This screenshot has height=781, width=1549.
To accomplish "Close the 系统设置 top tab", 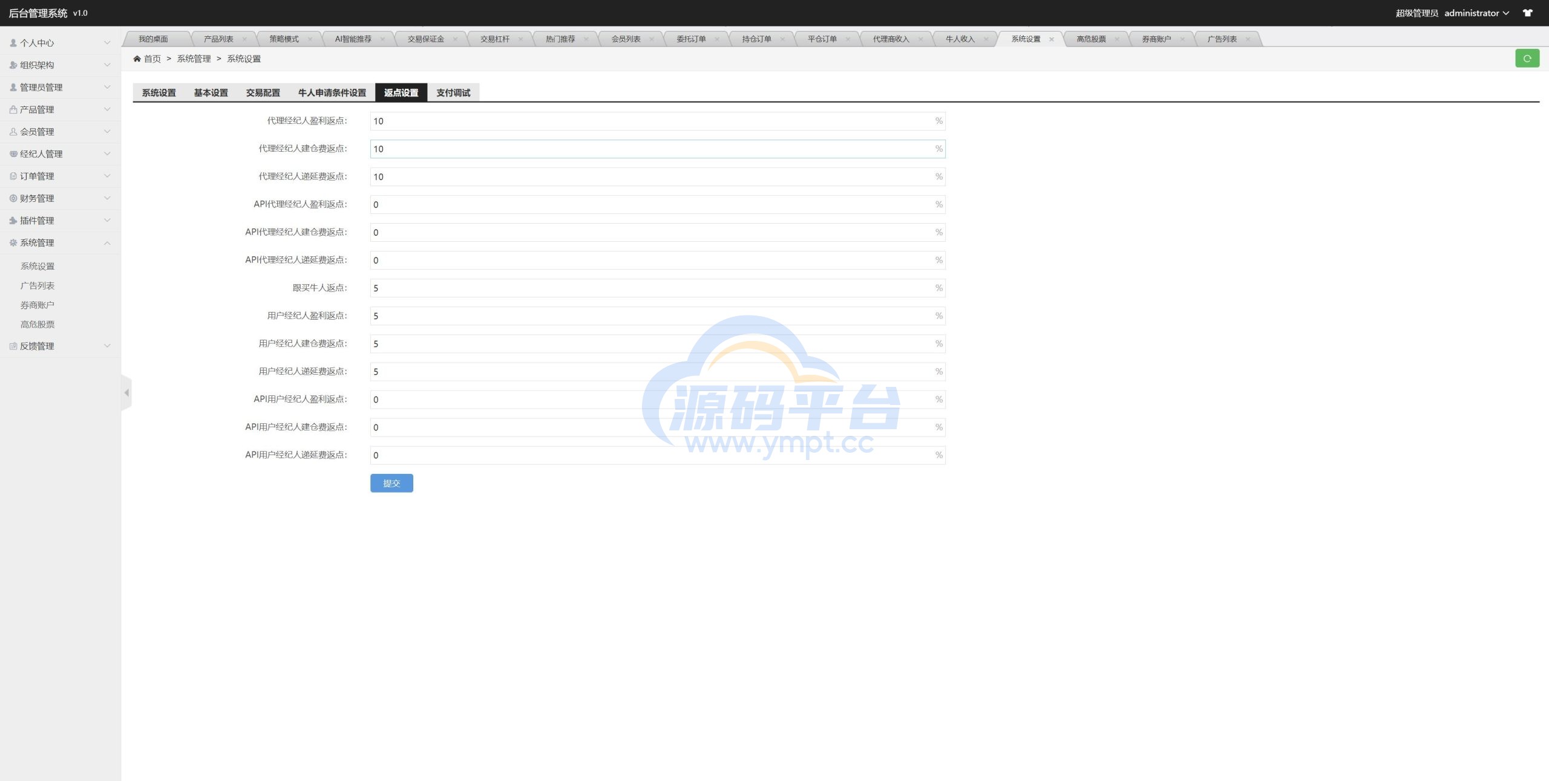I will (x=1052, y=39).
